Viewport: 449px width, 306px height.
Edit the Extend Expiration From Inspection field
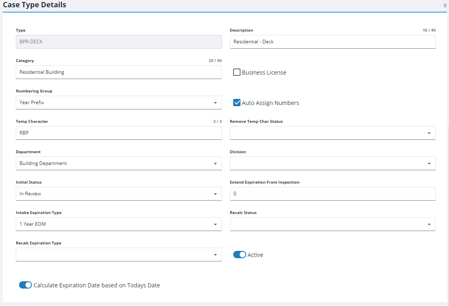click(x=332, y=194)
